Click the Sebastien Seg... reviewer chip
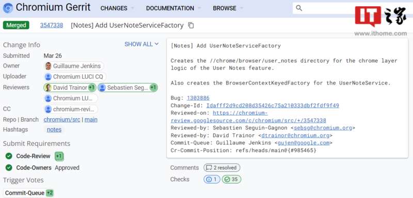 point(128,88)
